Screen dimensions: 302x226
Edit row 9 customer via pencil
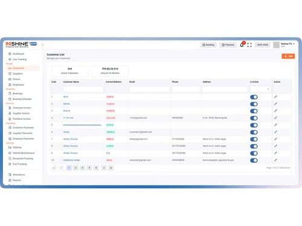pyautogui.click(x=275, y=153)
